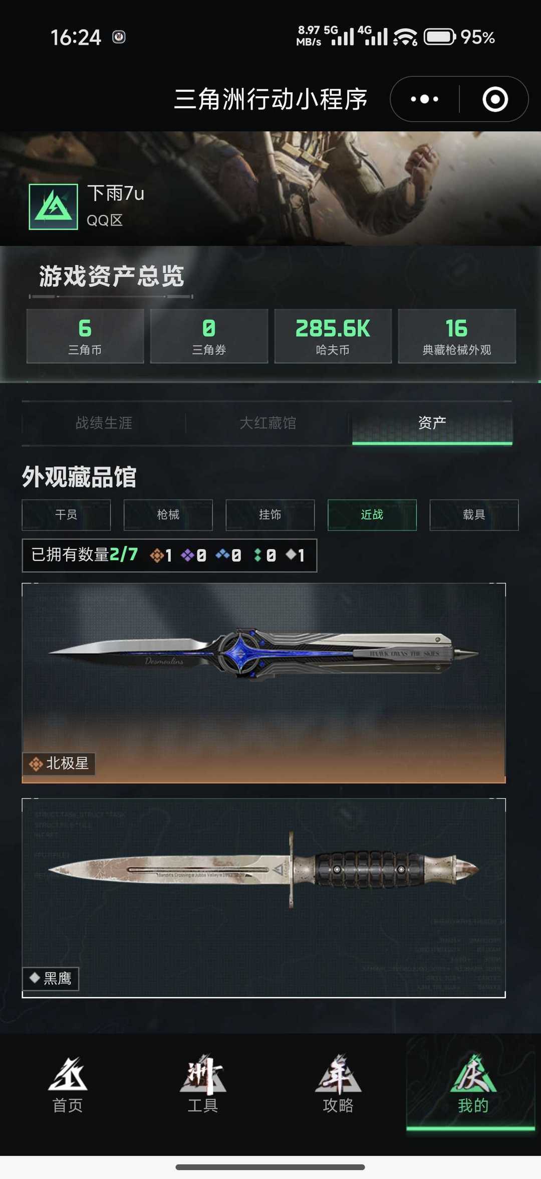This screenshot has height=1179, width=541.
Task: Switch to the 战绩生涯 tab
Action: click(104, 423)
